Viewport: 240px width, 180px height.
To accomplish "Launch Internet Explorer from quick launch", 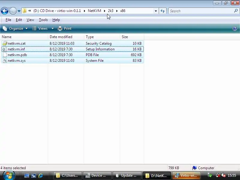I will (41, 175).
